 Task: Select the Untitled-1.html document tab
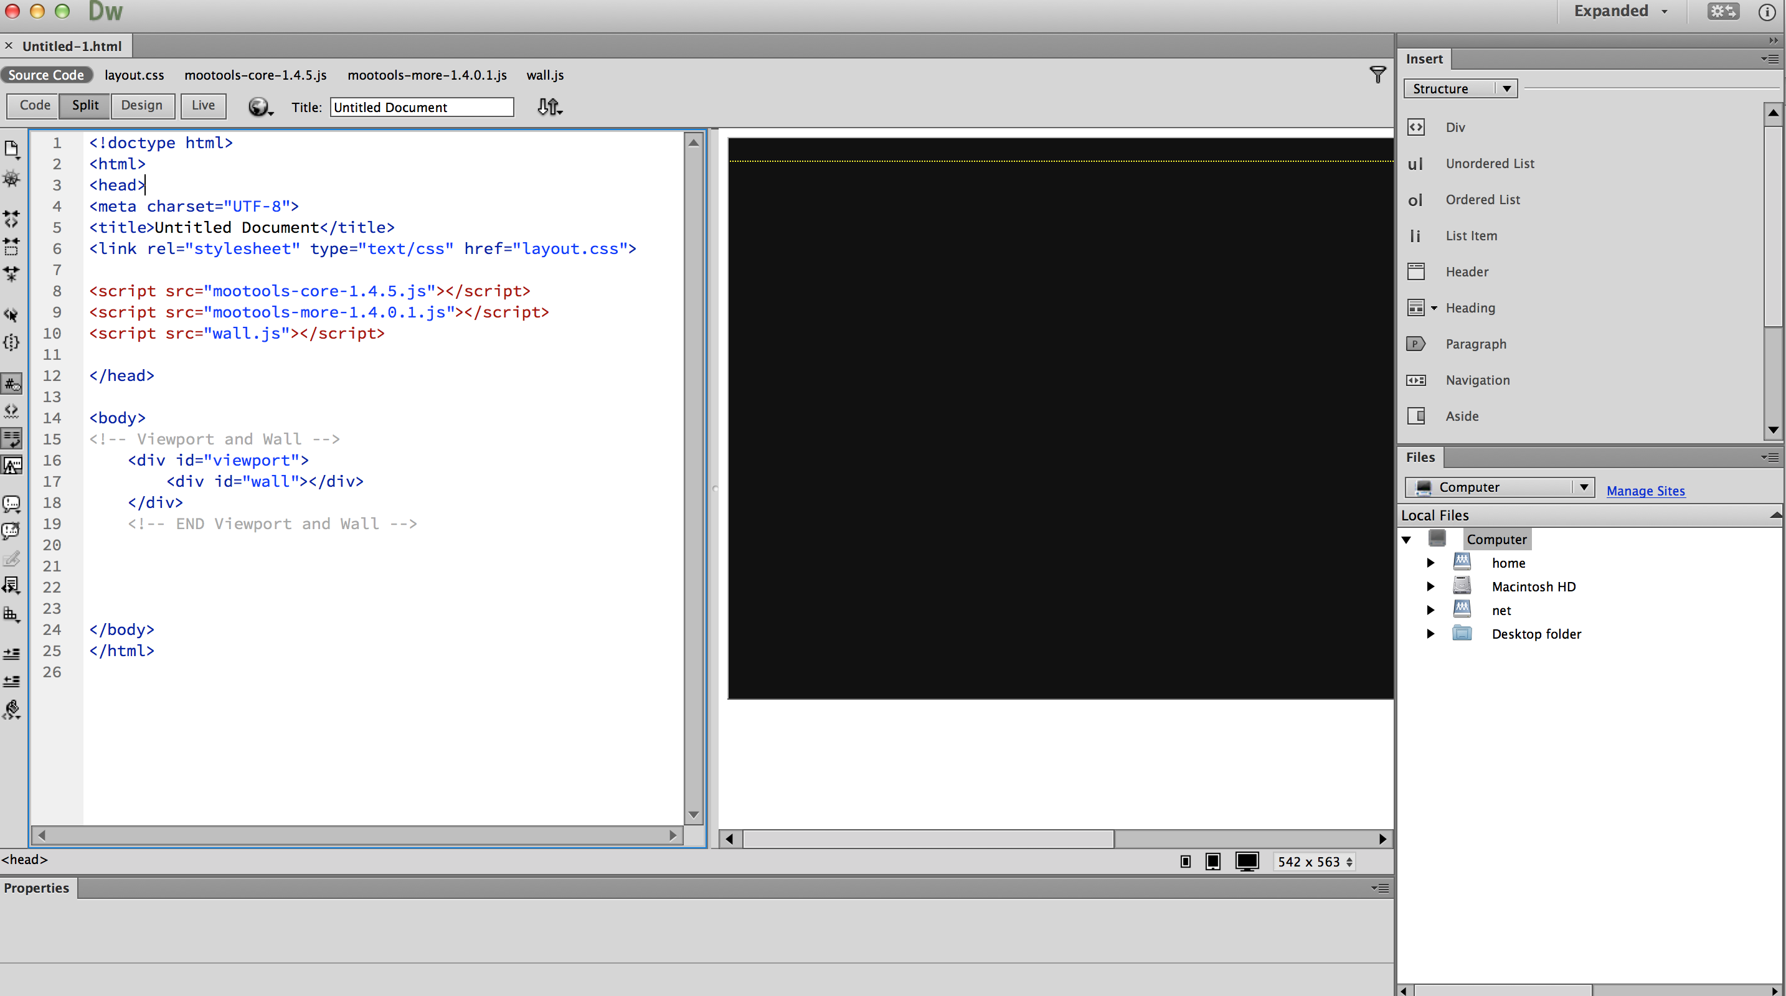pos(72,47)
